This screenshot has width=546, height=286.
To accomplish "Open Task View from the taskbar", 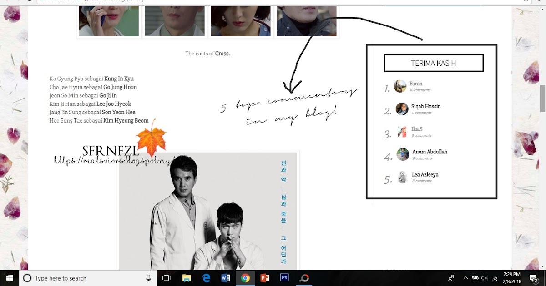I will 166,278.
